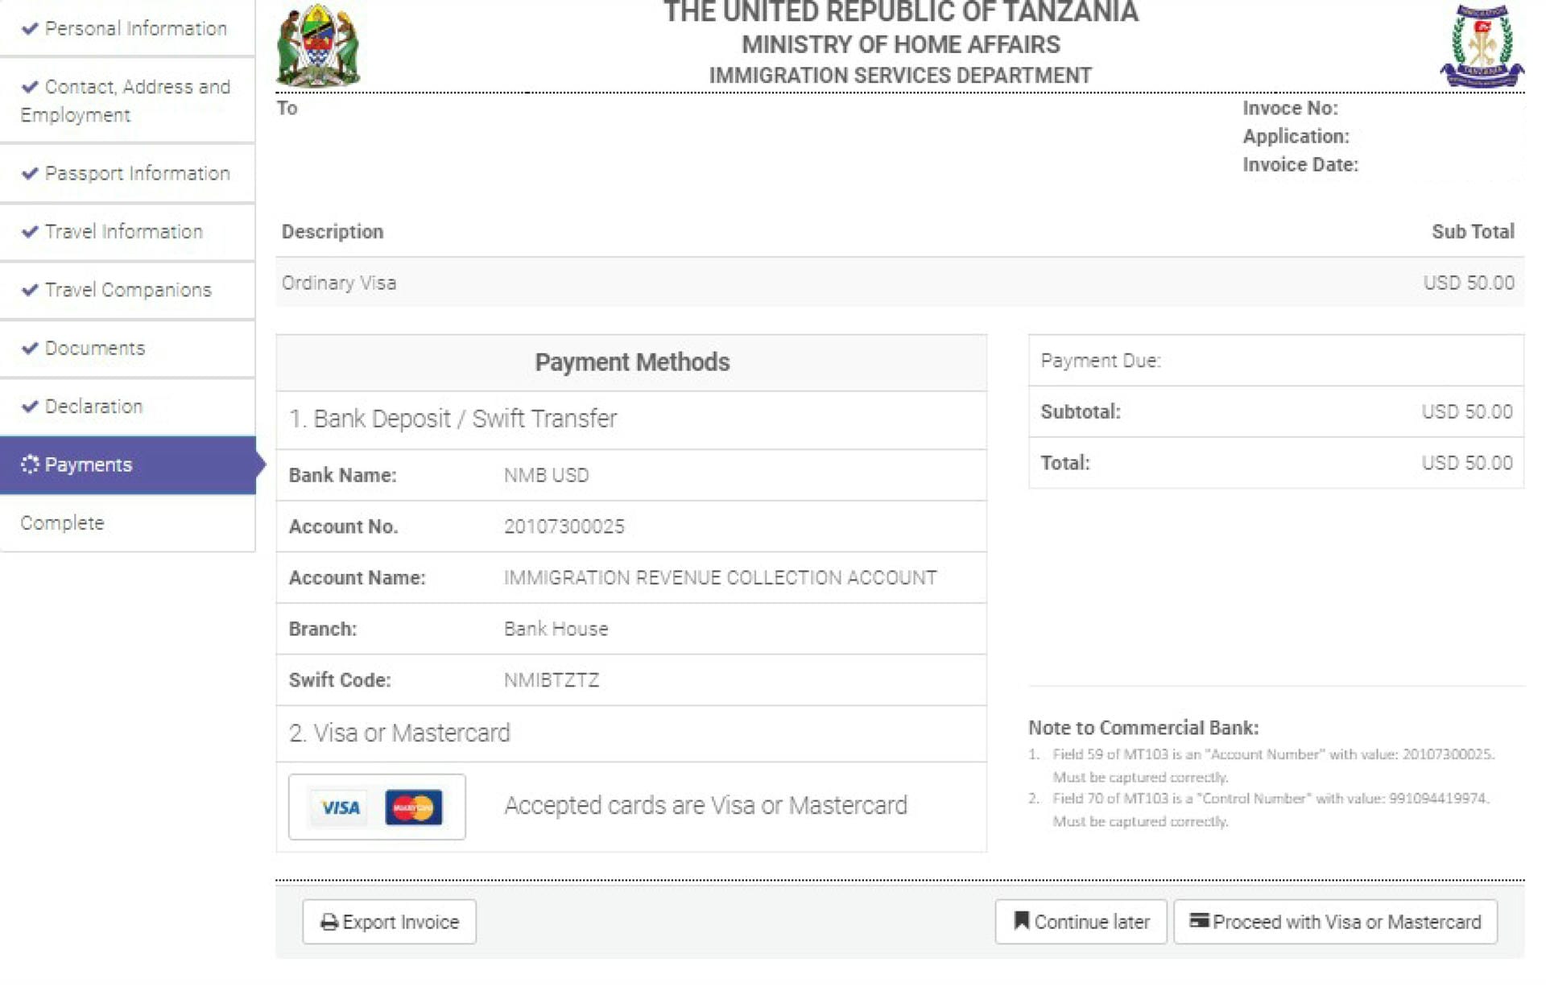Click the account number 20107300025
This screenshot has width=1546, height=987.
point(564,527)
